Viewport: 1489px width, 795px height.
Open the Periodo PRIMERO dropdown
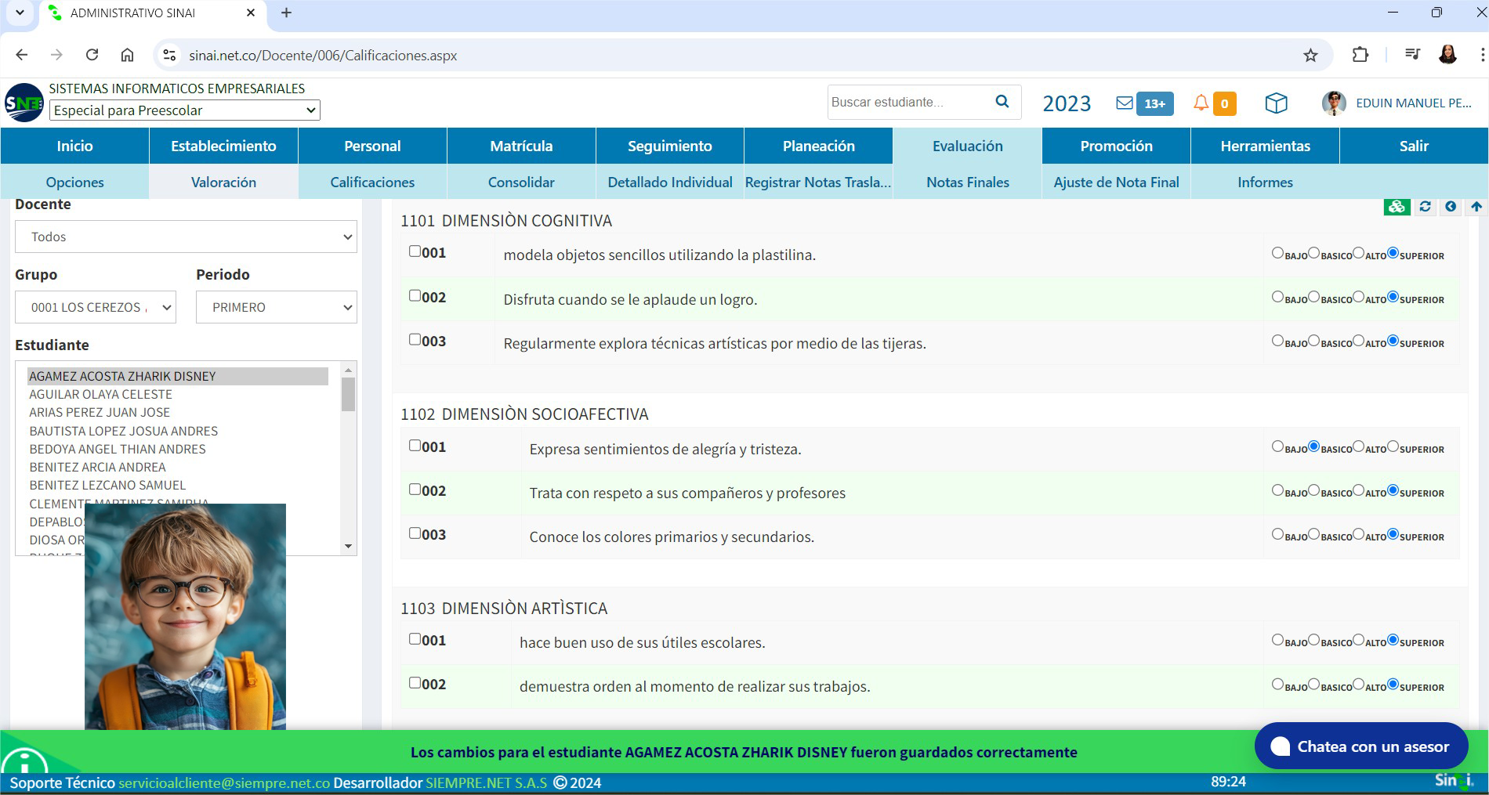(x=277, y=307)
